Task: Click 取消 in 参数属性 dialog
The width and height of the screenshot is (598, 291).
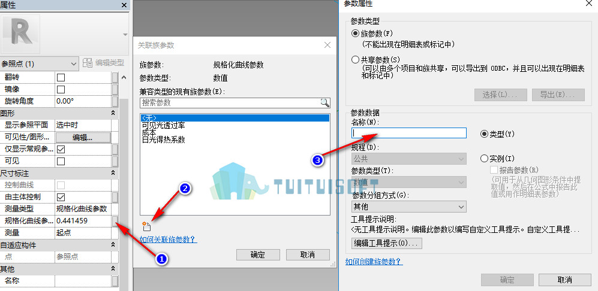Action: click(x=565, y=280)
